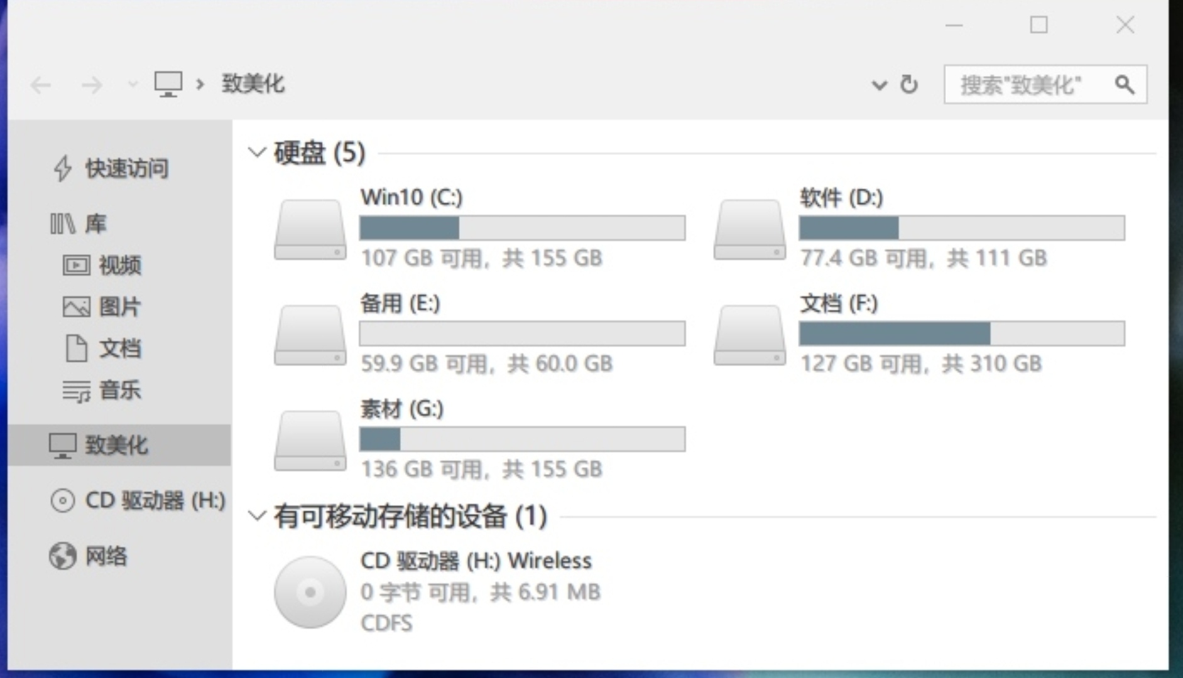The height and width of the screenshot is (678, 1183).
Task: Open 快速访问 in the sidebar
Action: pyautogui.click(x=126, y=168)
